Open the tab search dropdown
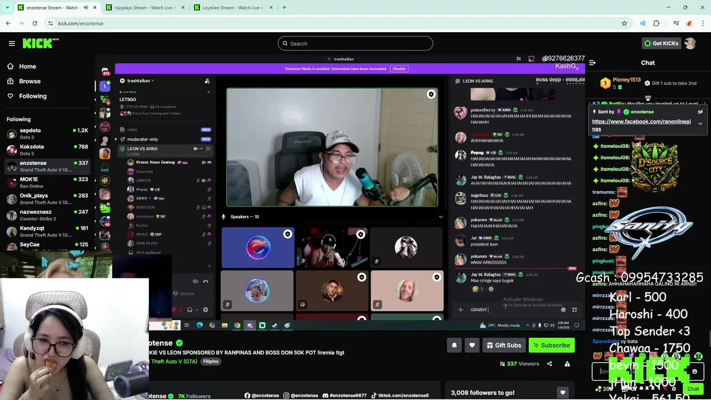This screenshot has width=711, height=400. click(x=7, y=8)
